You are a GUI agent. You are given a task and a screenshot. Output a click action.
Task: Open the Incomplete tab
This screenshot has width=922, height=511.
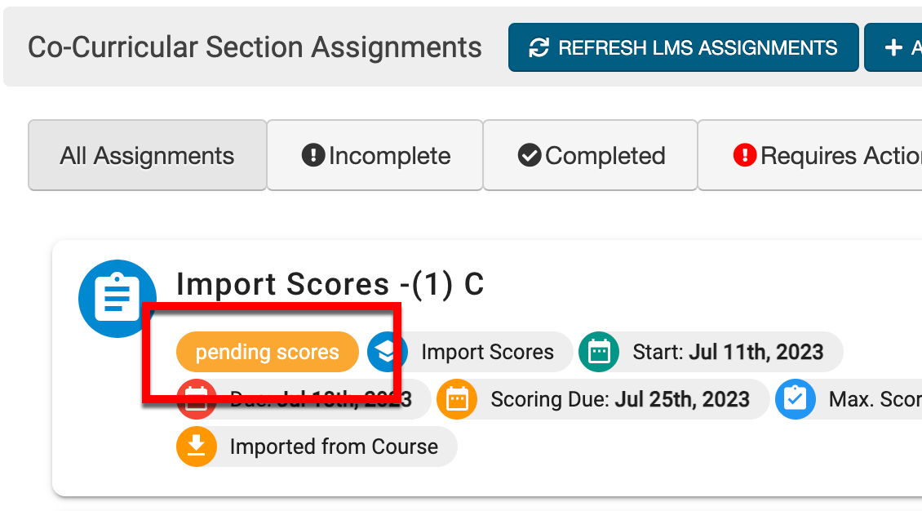[375, 156]
